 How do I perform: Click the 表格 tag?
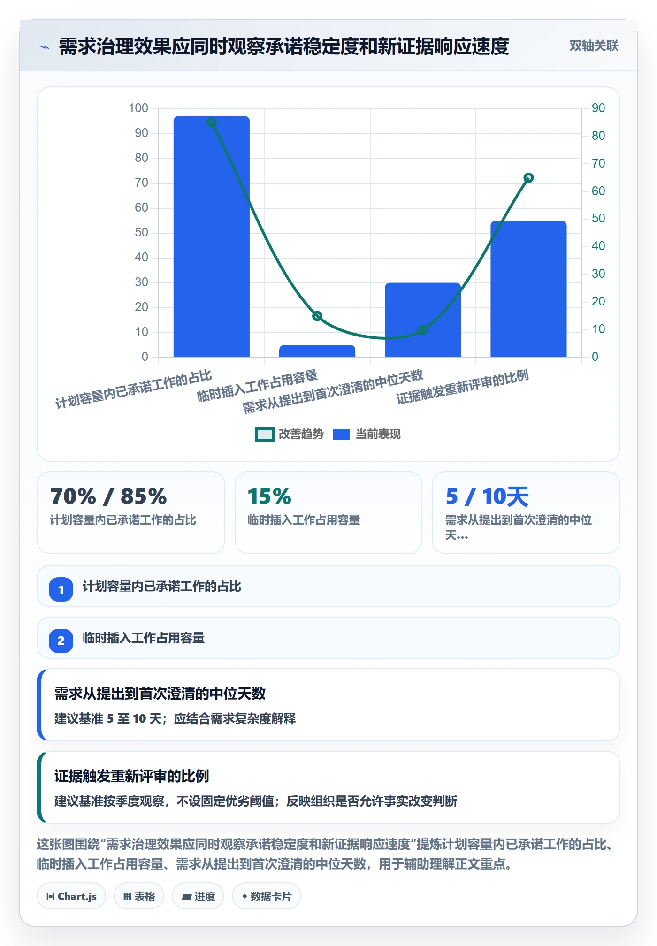[139, 896]
